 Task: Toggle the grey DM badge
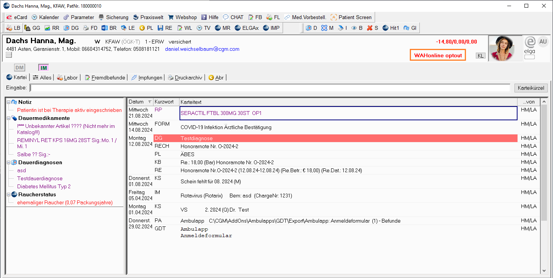[19, 68]
